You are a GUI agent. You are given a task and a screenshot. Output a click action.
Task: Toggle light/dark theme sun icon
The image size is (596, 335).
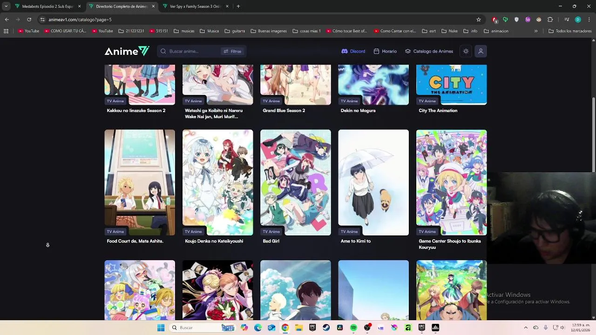pyautogui.click(x=466, y=51)
